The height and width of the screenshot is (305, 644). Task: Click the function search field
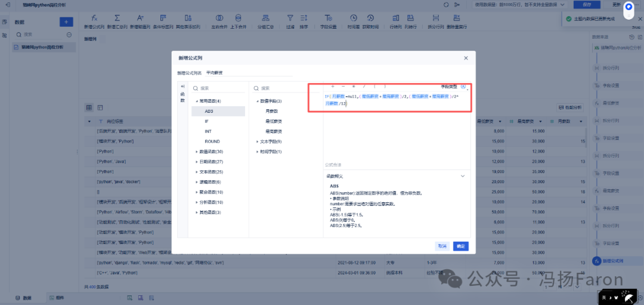pyautogui.click(x=218, y=88)
